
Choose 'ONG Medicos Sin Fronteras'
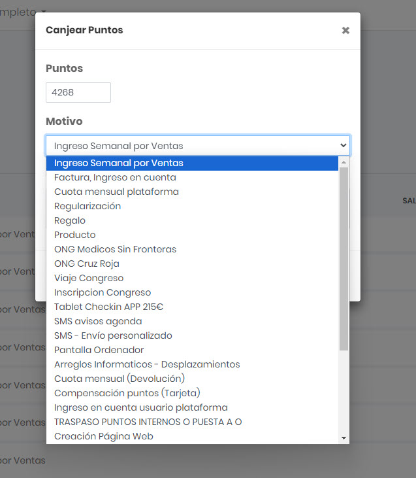pos(115,249)
